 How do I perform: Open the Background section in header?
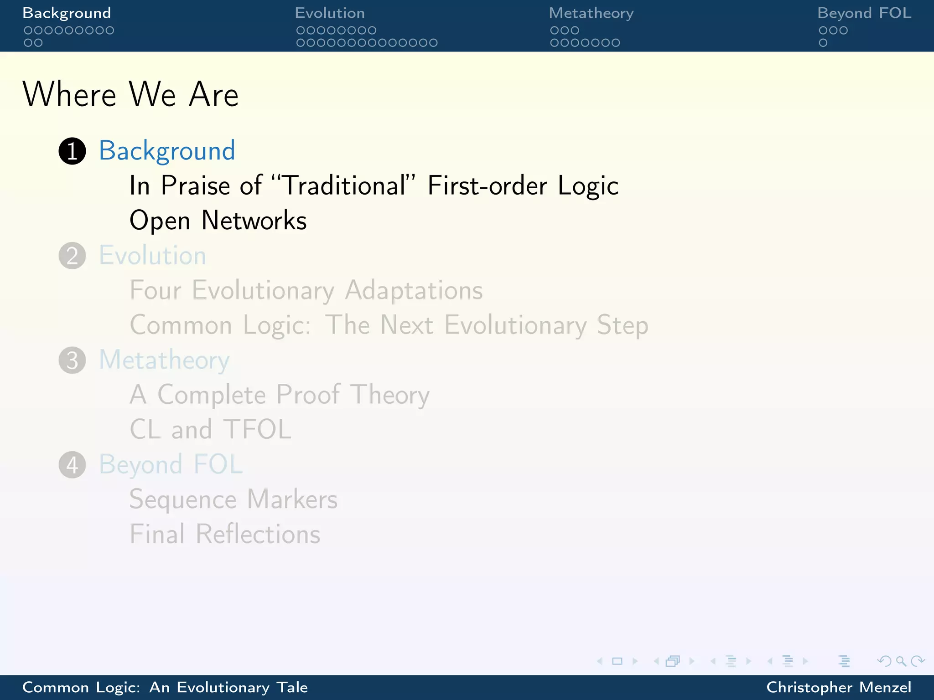click(67, 13)
